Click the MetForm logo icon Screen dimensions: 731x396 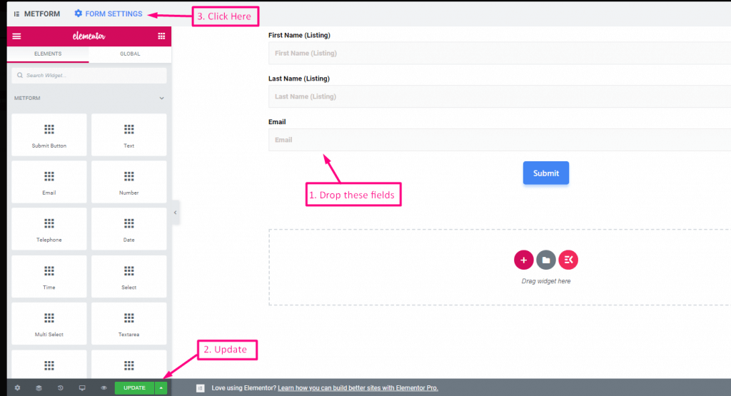coord(17,14)
